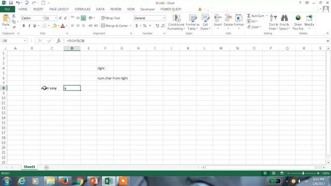Expand the AutoSum dropdown arrow
This screenshot has width=331, height=186.
[x=267, y=16]
